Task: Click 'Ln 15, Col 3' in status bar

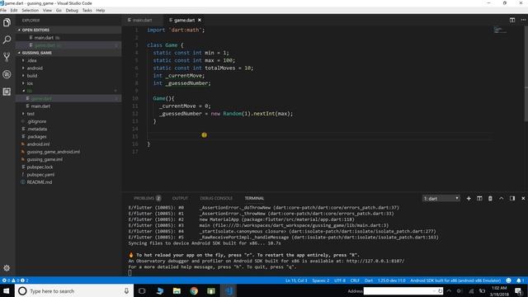Action: pyautogui.click(x=296, y=280)
